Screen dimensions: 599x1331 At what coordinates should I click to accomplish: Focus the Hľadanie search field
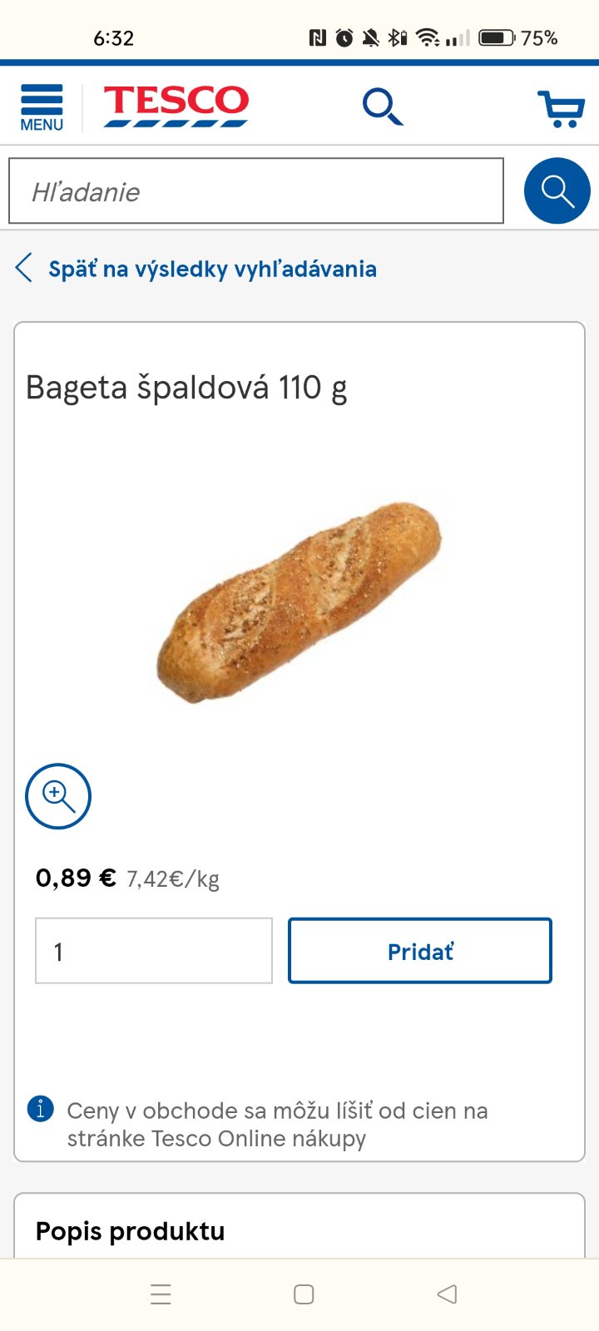coord(256,191)
